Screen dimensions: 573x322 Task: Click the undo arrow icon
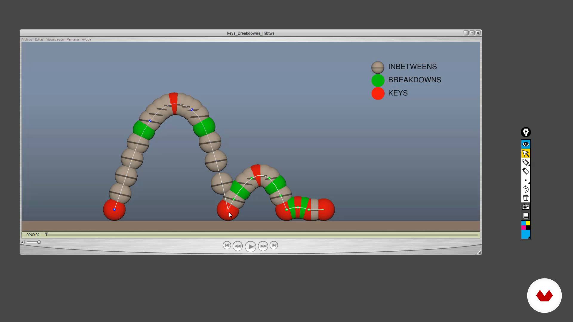coord(526,189)
